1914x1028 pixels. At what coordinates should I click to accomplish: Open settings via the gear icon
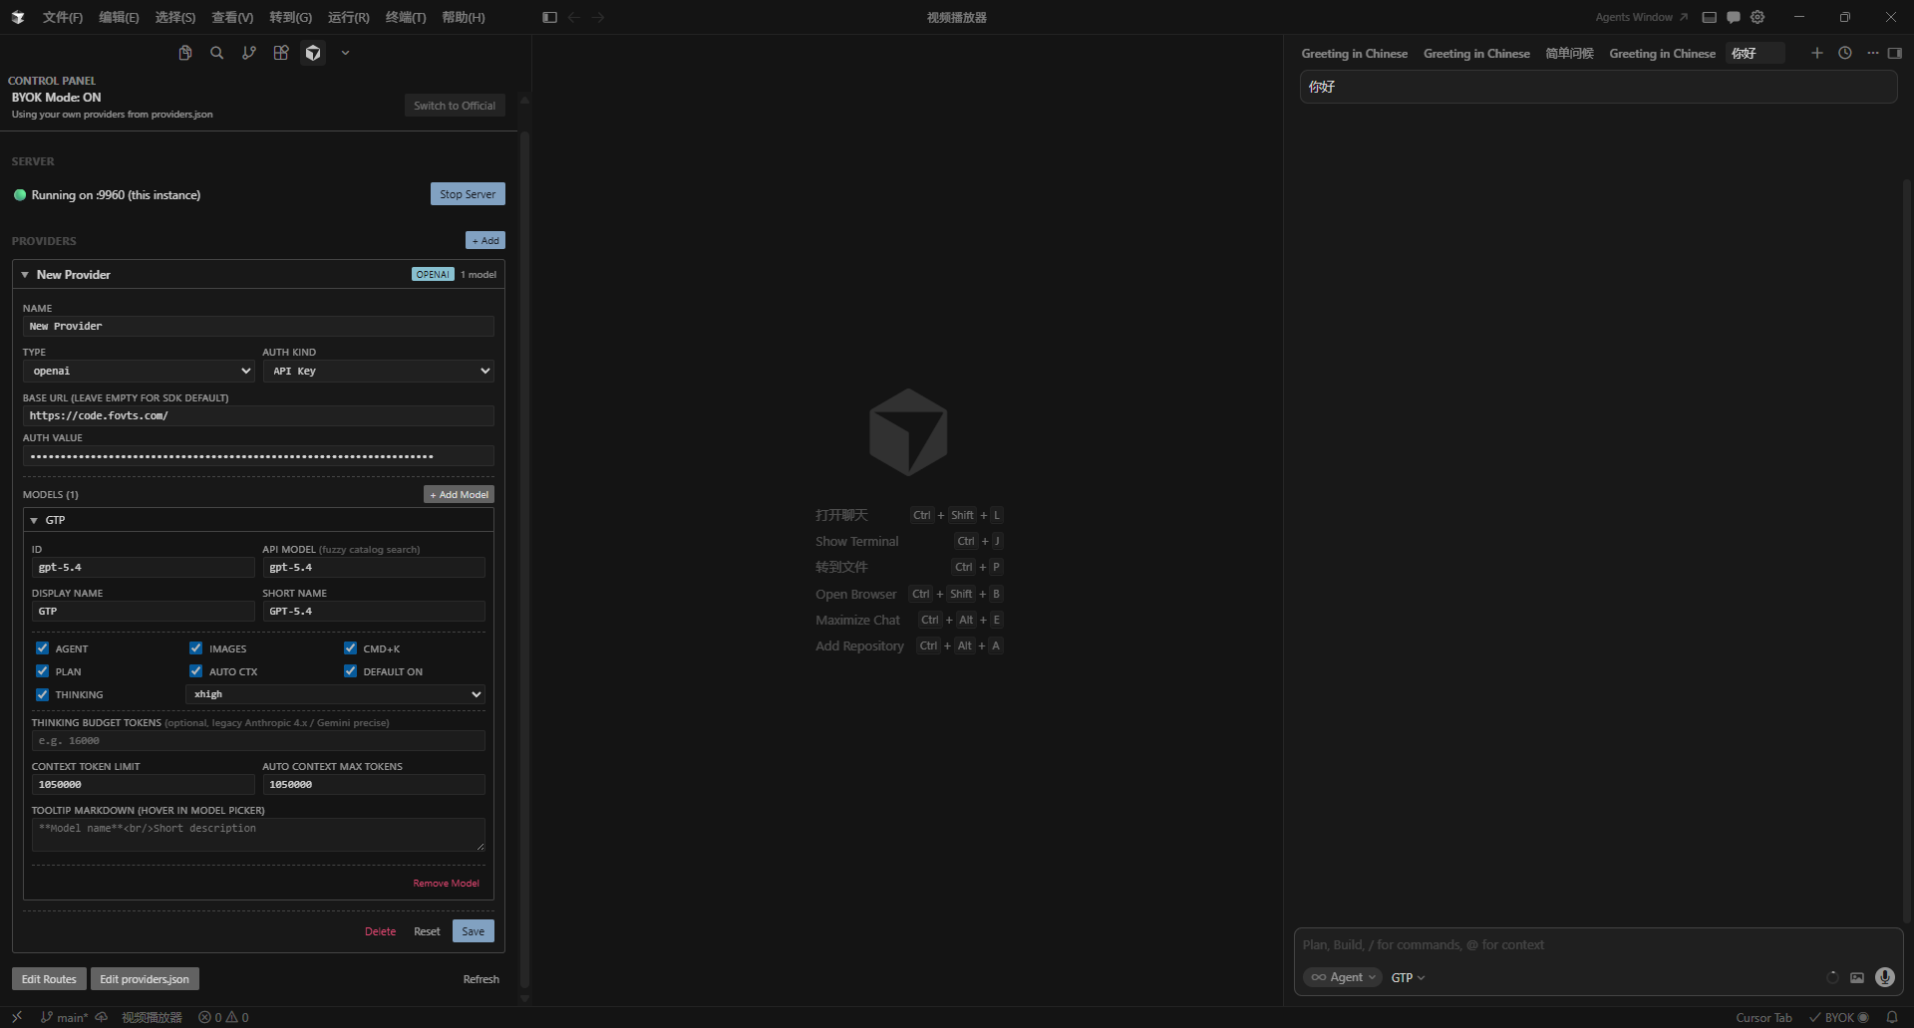pyautogui.click(x=1757, y=17)
